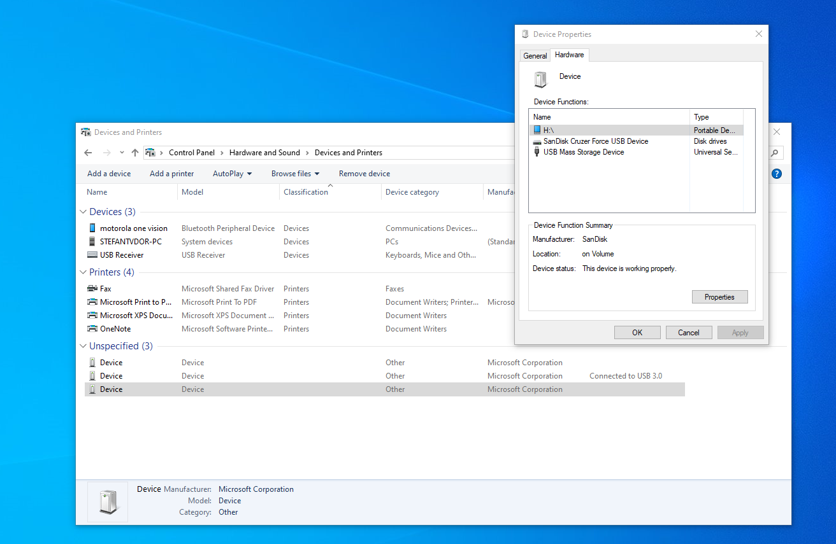Go up one level with the Up arrow
836x544 pixels.
(135, 153)
